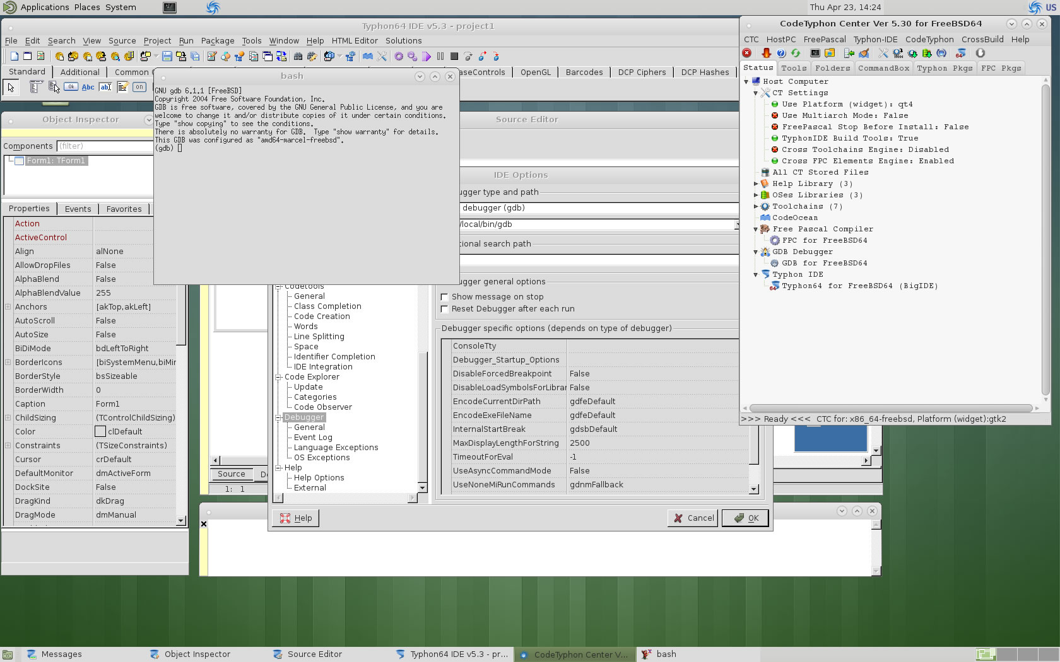Open the Typhon Pkgs tab

coord(945,68)
